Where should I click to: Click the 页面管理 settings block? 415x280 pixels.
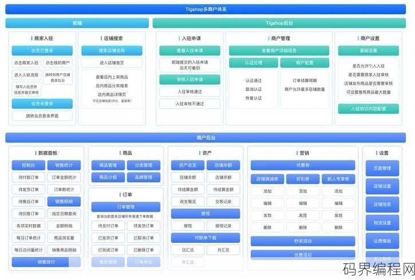tap(382, 168)
